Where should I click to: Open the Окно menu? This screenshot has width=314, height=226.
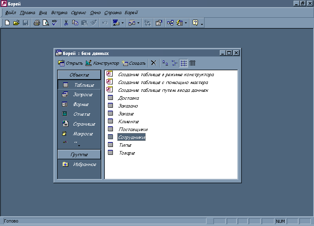pyautogui.click(x=95, y=13)
